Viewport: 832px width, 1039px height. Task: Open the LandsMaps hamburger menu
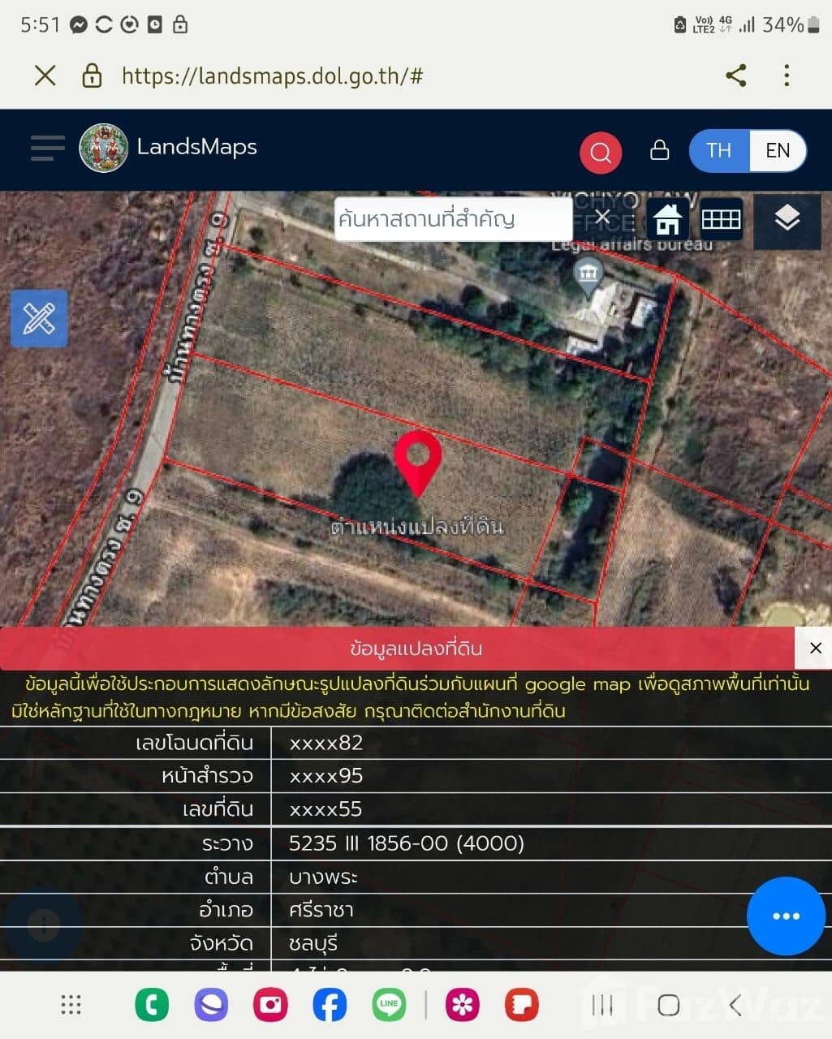coord(47,149)
